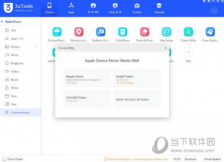This screenshot has height=162, width=224.
Task: Expand the Photos sidebar chevron
Action: click(x=35, y=47)
